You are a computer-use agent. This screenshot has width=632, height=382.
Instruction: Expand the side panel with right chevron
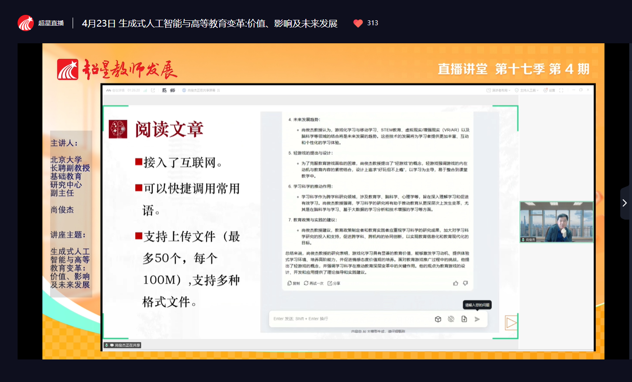click(624, 203)
